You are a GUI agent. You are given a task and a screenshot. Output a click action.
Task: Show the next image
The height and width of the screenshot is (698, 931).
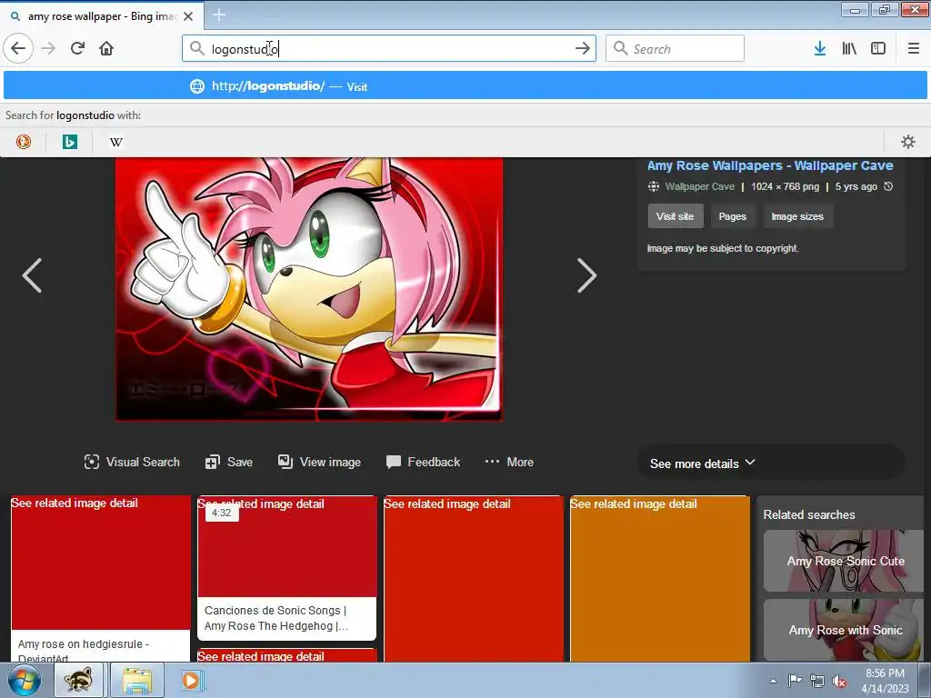(586, 275)
